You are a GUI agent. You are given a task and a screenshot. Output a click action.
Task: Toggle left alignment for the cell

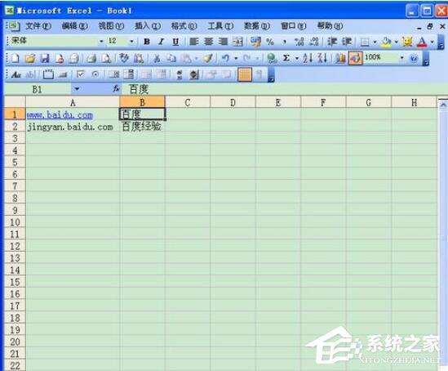tap(194, 42)
